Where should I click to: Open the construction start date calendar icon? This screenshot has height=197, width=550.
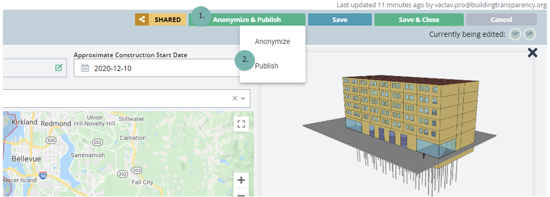85,68
